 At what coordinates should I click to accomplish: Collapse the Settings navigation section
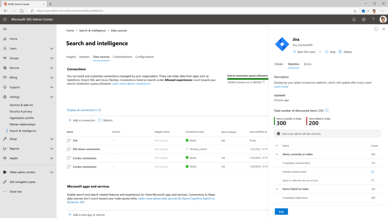pos(52,97)
